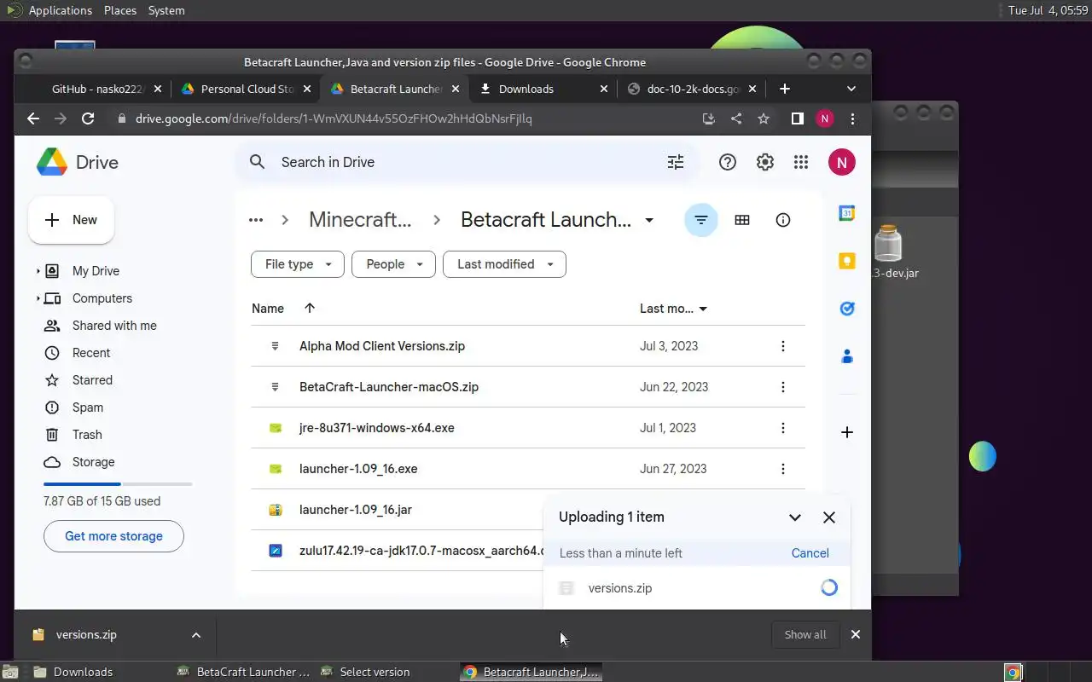Bookmark this page star
This screenshot has height=682, width=1092.
coord(764,118)
